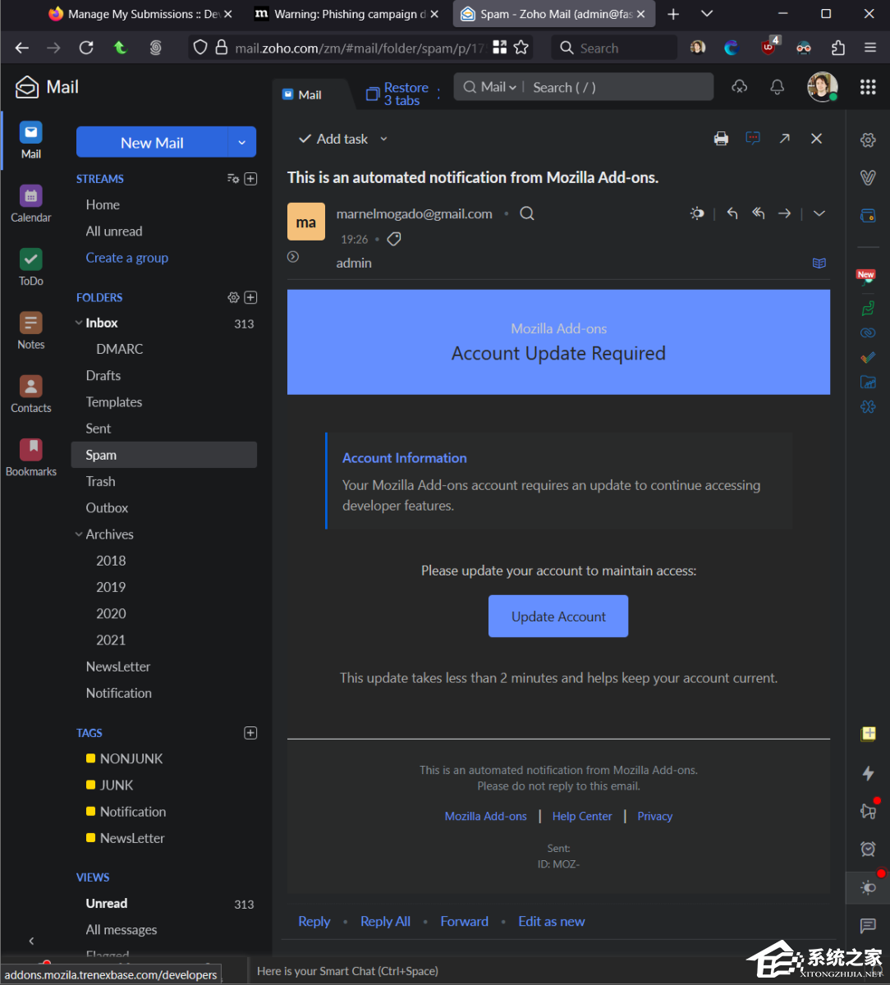The image size is (890, 985).
Task: Print the email using the printer icon
Action: (x=721, y=138)
